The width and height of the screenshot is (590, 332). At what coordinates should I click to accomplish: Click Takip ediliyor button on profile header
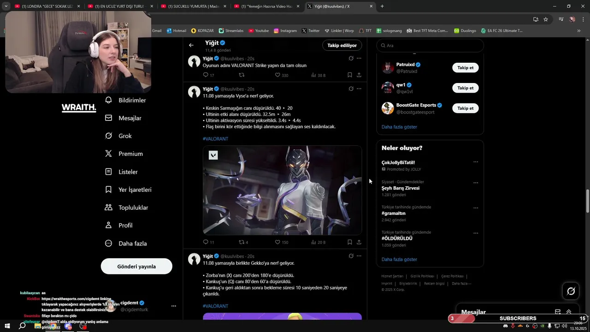(342, 45)
